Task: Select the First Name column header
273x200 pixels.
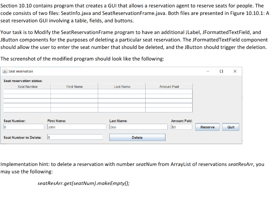Action: tap(74, 86)
